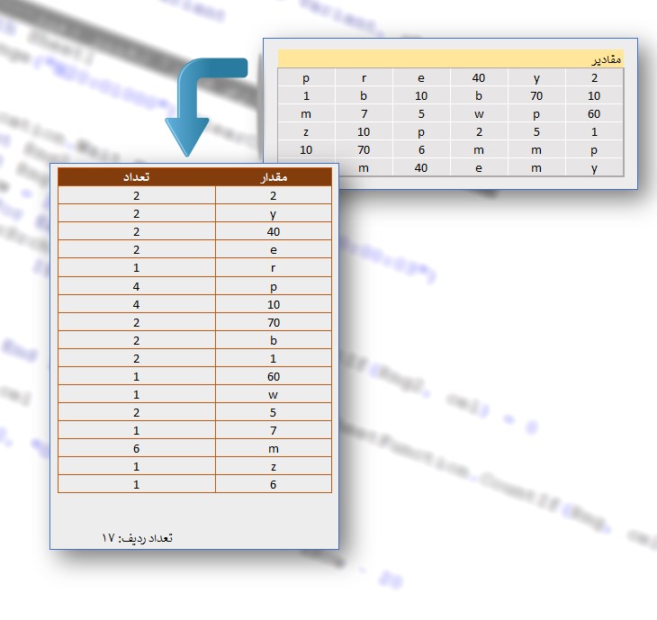Select the yellow مقادیر header bar

pyautogui.click(x=451, y=58)
